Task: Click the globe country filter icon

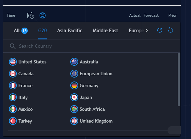Action: 43,15
